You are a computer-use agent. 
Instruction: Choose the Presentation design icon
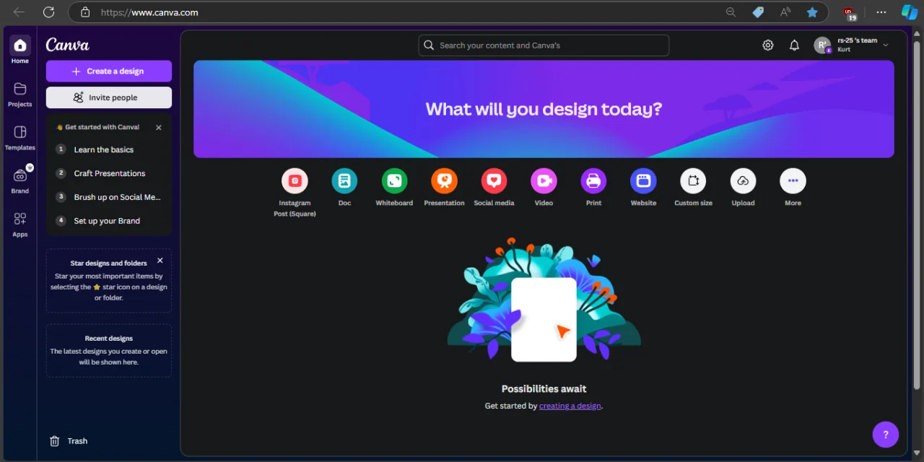(444, 180)
